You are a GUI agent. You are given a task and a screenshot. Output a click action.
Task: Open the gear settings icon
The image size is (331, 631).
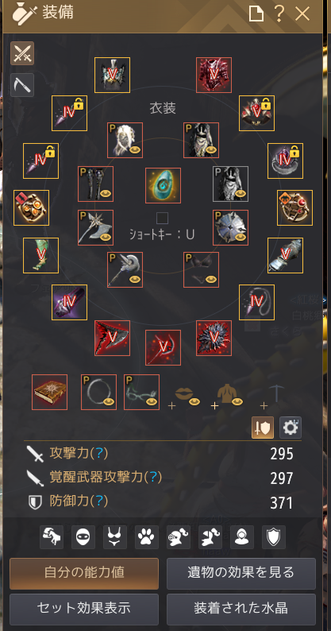coord(291,428)
